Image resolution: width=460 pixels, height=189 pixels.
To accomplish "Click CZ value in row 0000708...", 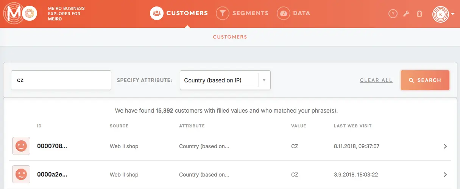I will (295, 146).
